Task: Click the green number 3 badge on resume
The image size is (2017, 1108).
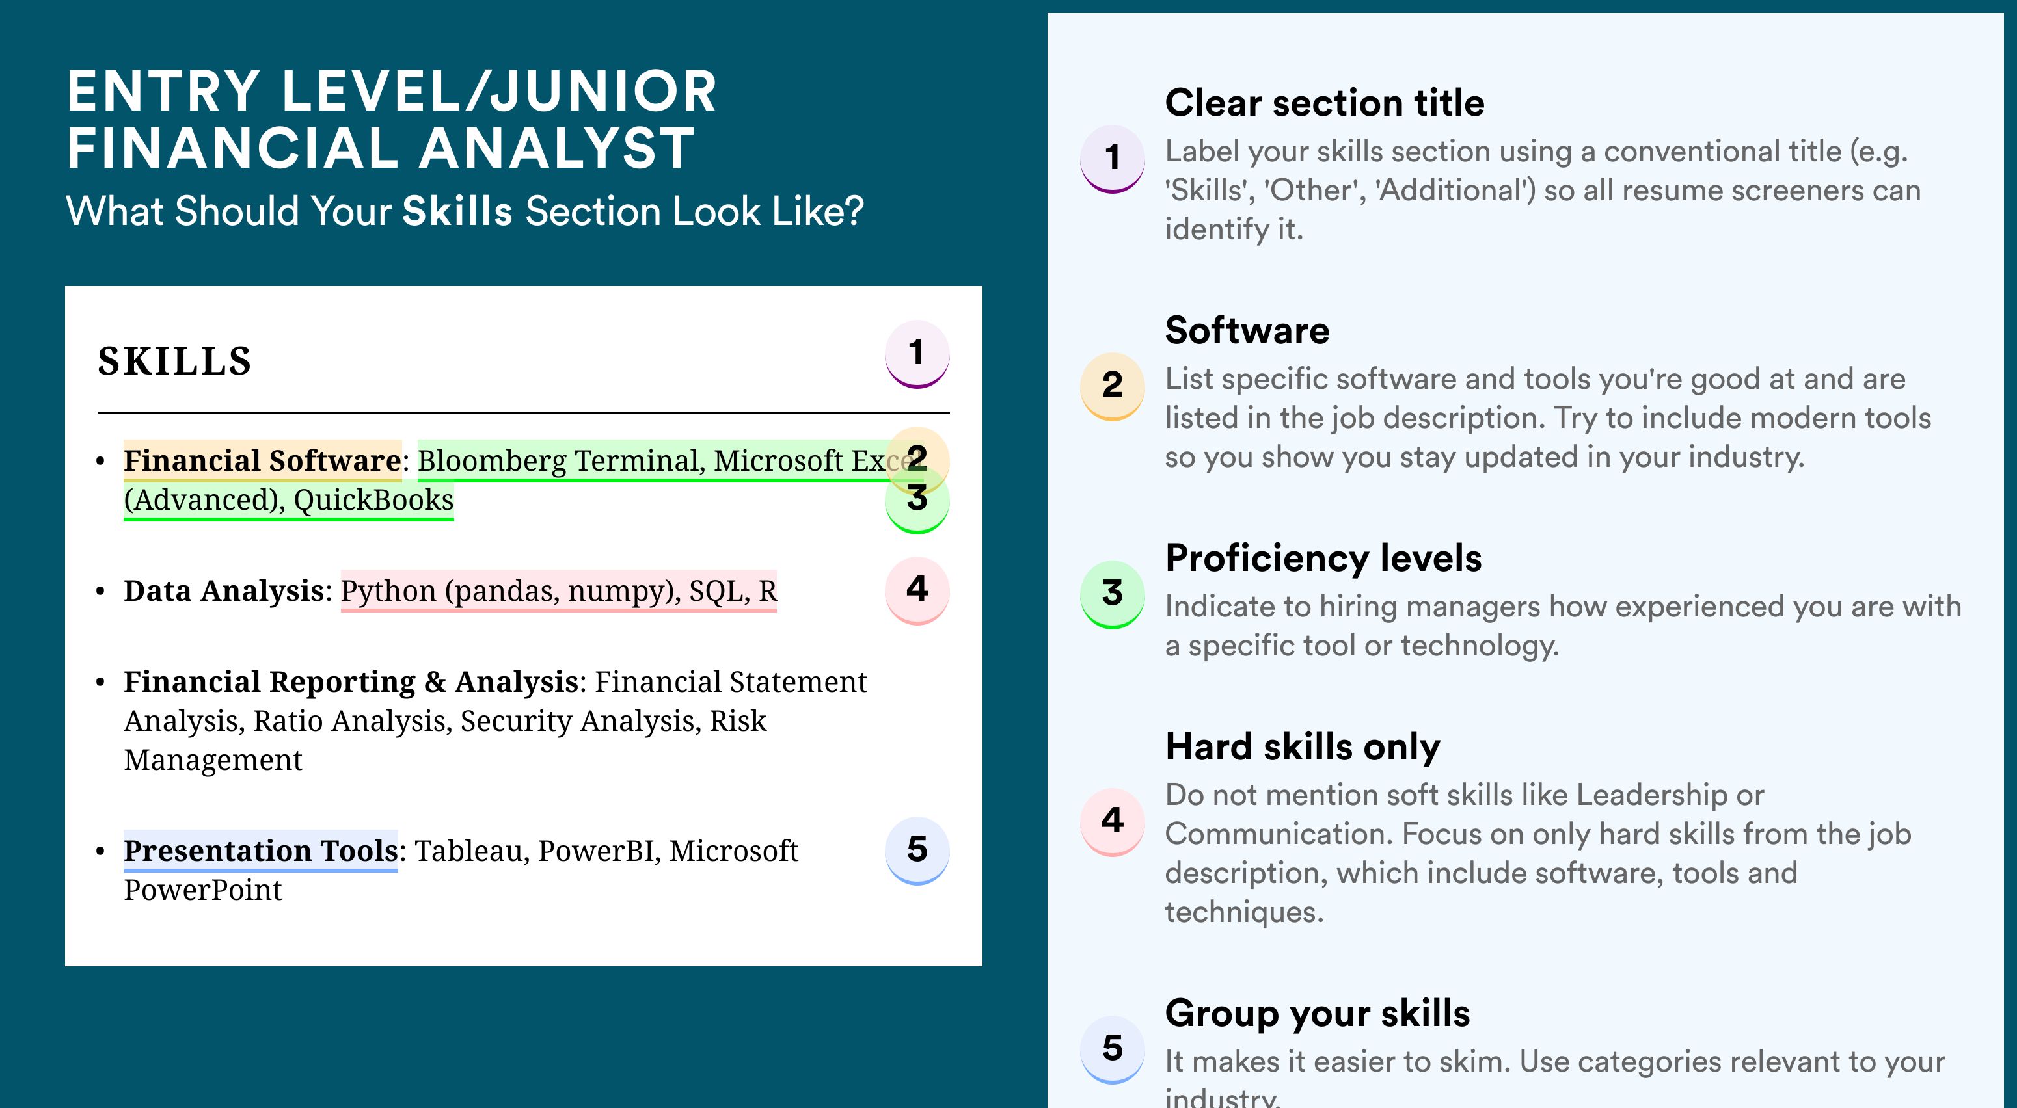Action: click(x=917, y=501)
